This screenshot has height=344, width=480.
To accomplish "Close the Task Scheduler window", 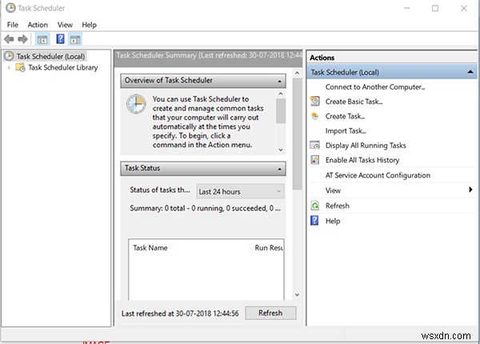I will point(464,8).
